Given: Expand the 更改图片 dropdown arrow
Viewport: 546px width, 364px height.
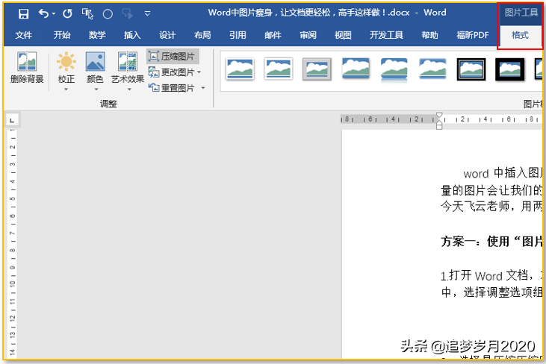Looking at the screenshot, I should pos(199,72).
